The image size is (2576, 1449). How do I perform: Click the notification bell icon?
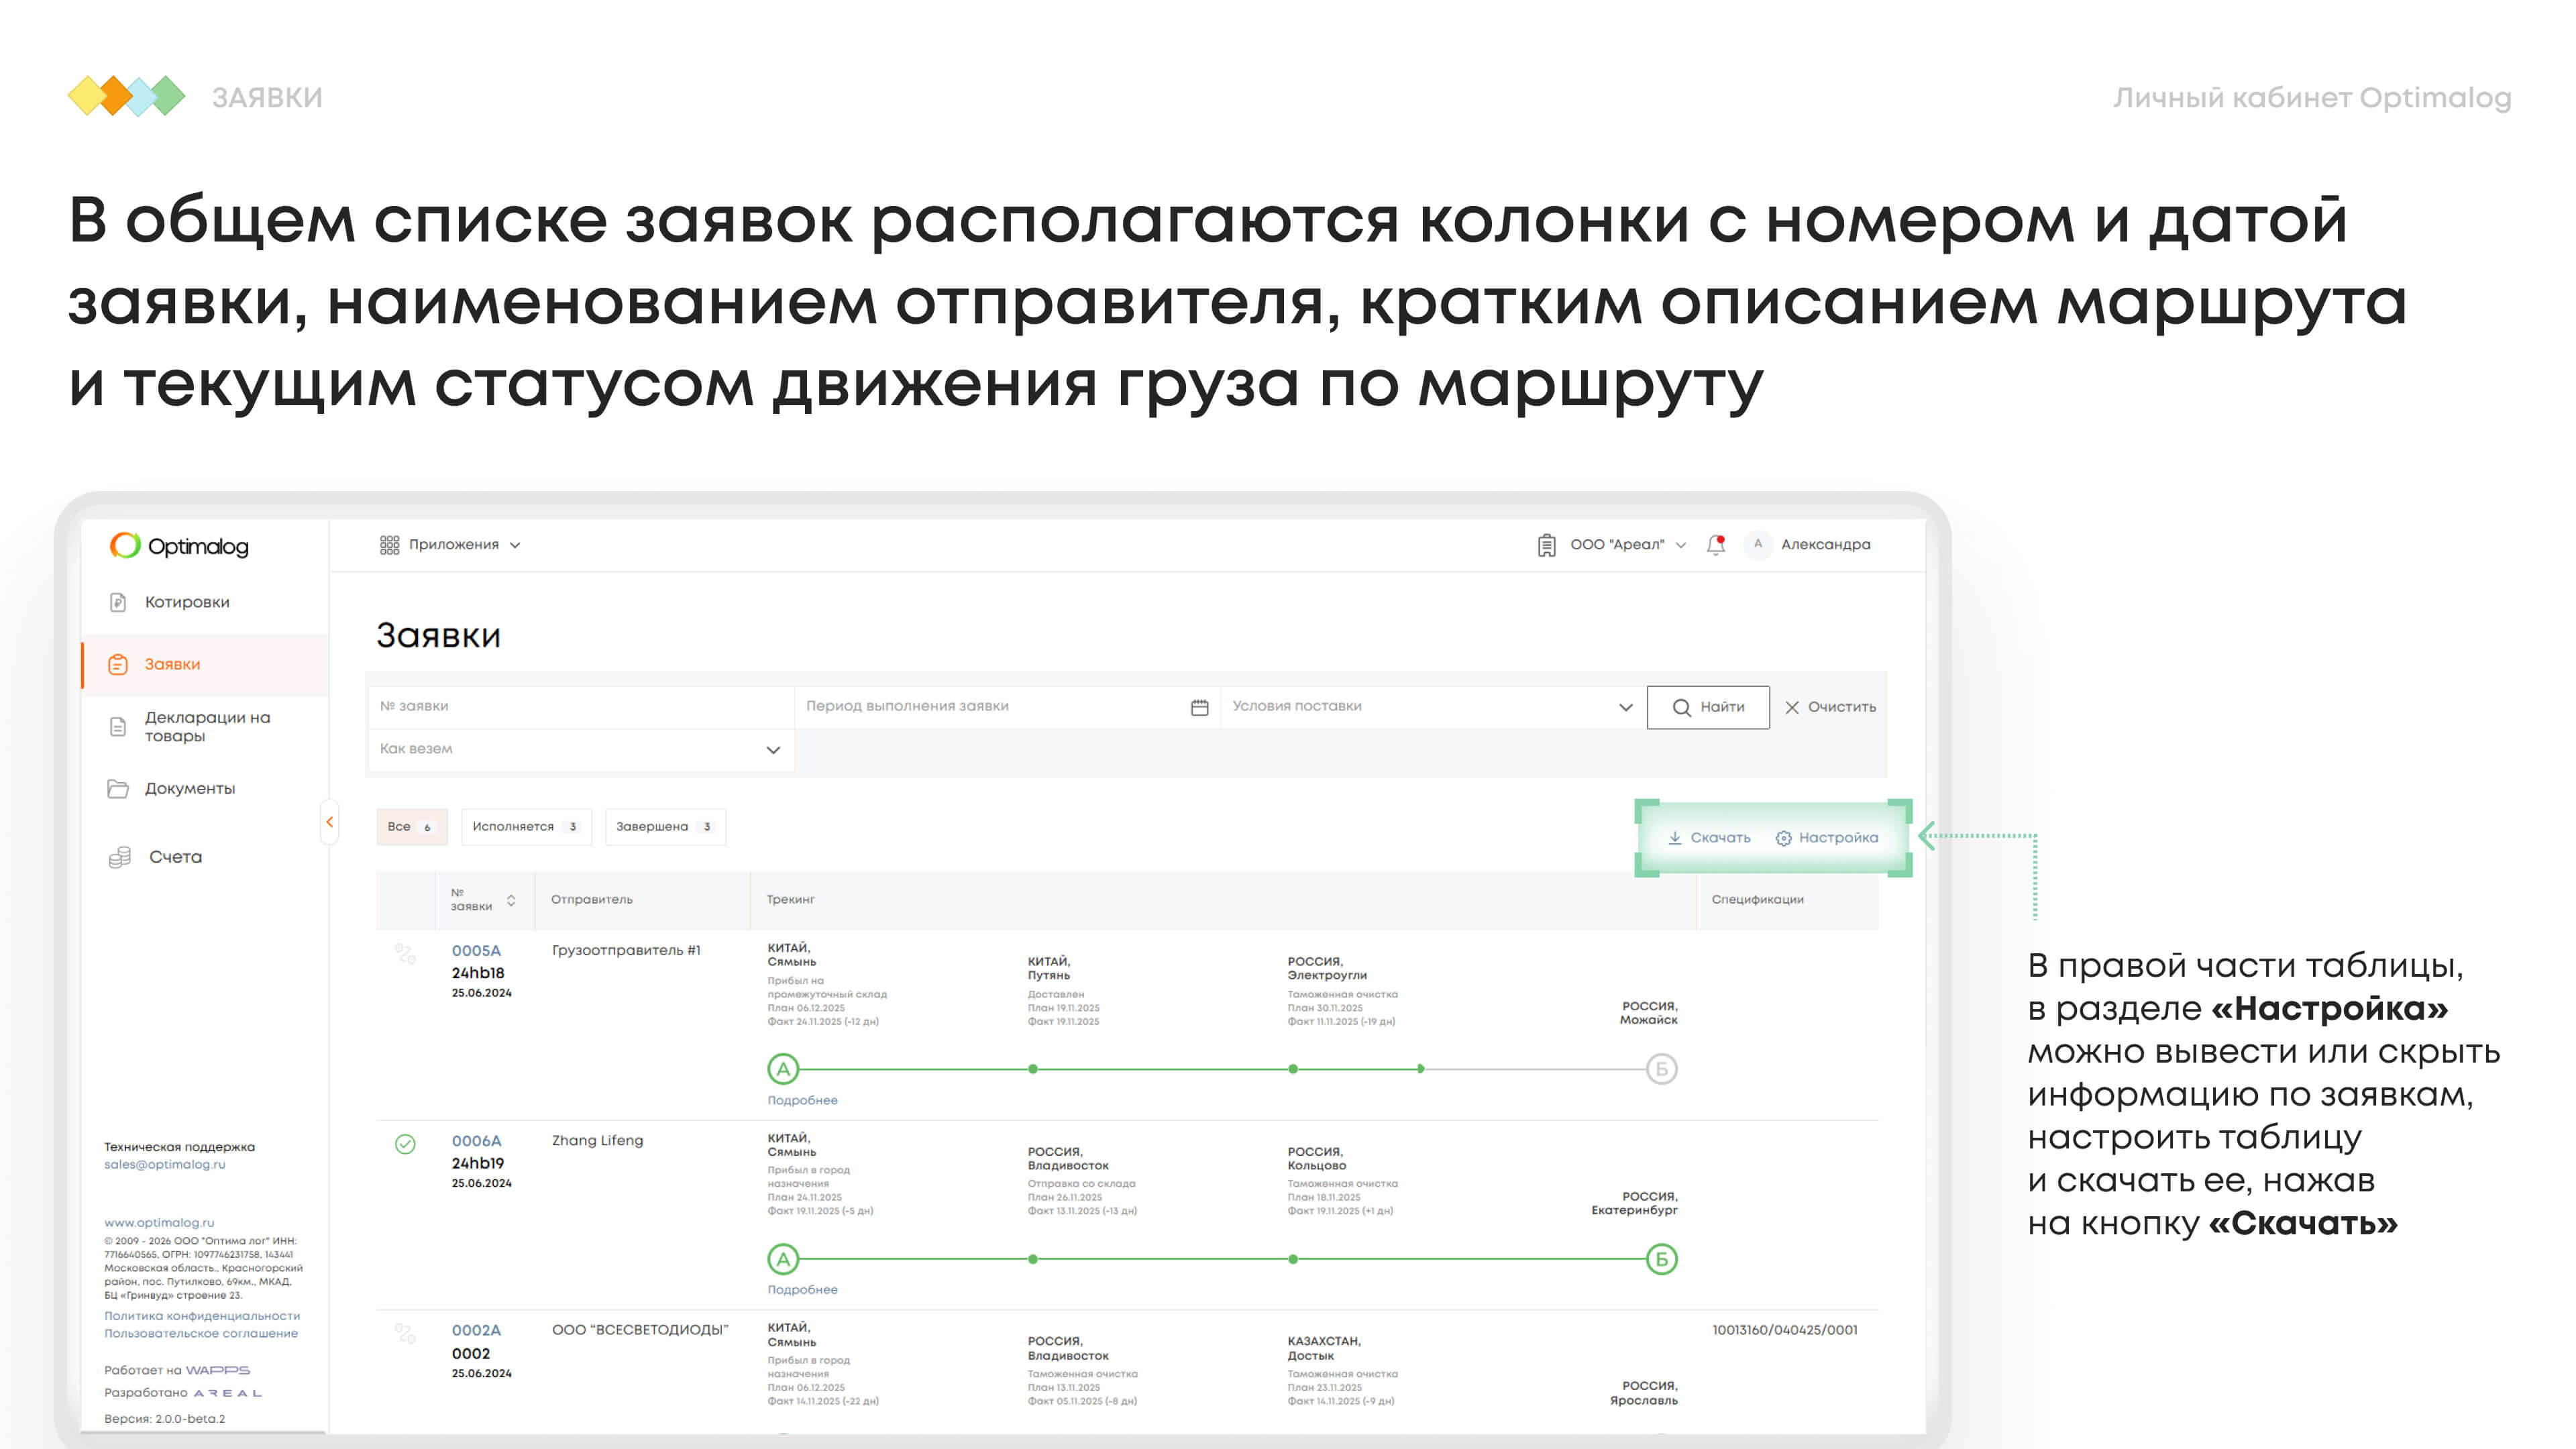tap(1716, 545)
